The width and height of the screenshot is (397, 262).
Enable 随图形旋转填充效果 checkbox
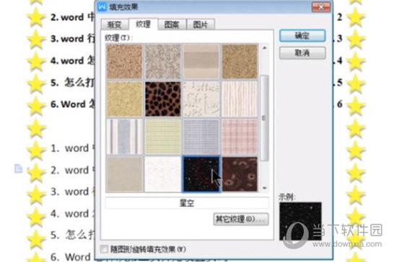(x=104, y=249)
